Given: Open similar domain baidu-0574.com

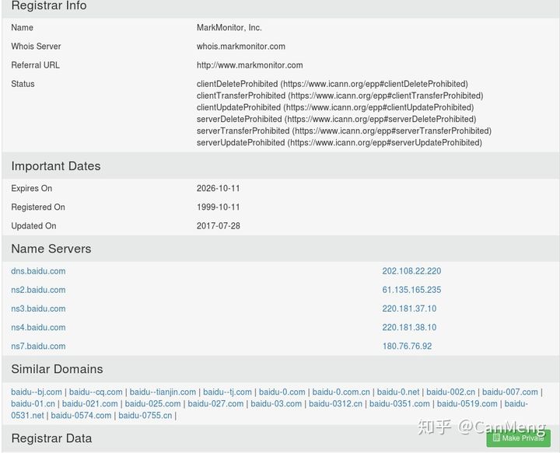Looking at the screenshot, I should point(81,416).
